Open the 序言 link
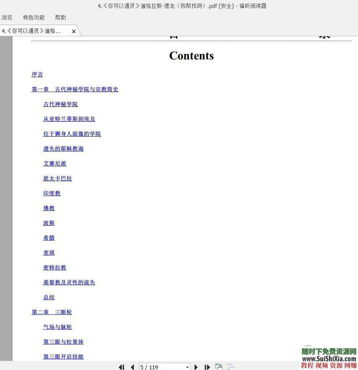358x370 pixels. (x=37, y=75)
